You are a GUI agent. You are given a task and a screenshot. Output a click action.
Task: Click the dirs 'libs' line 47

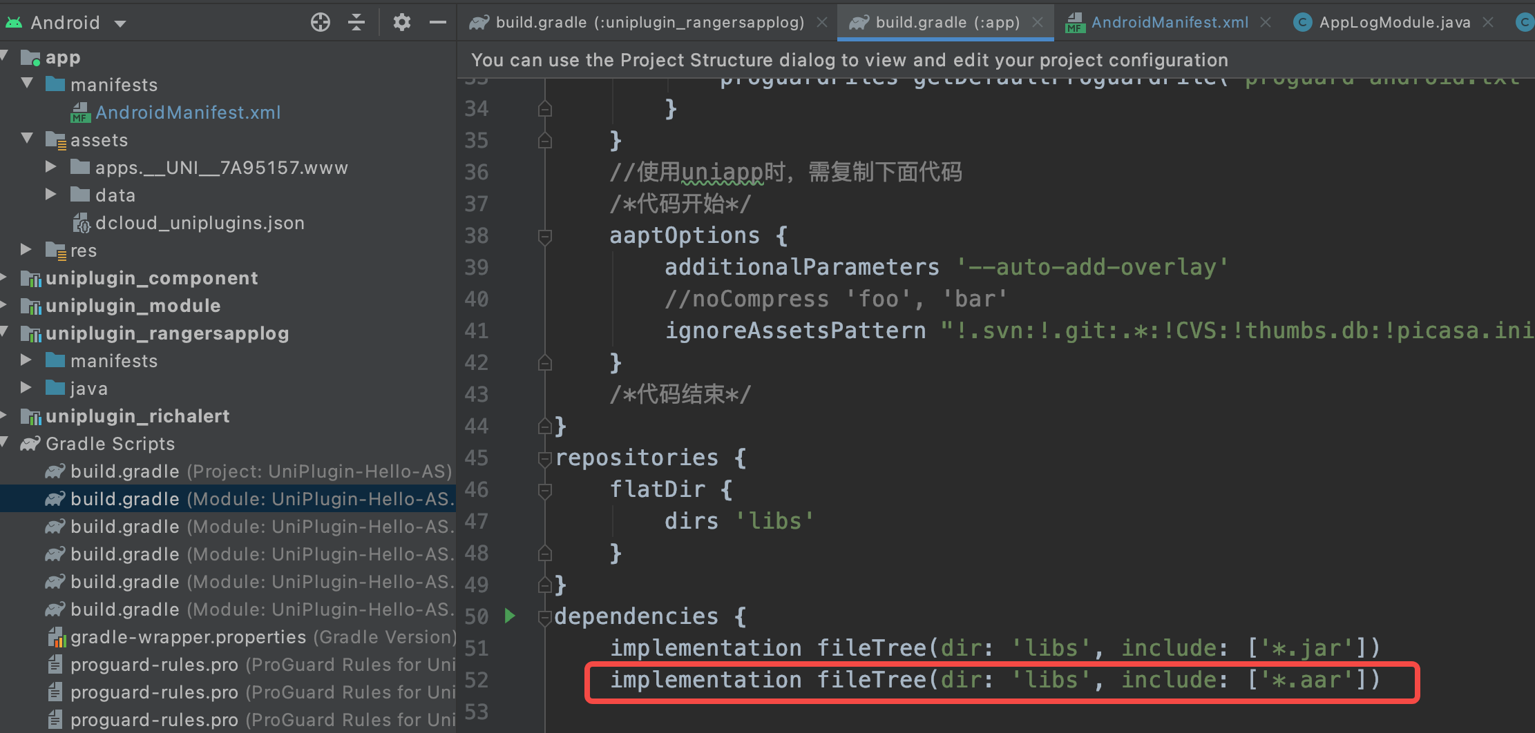[x=739, y=522]
